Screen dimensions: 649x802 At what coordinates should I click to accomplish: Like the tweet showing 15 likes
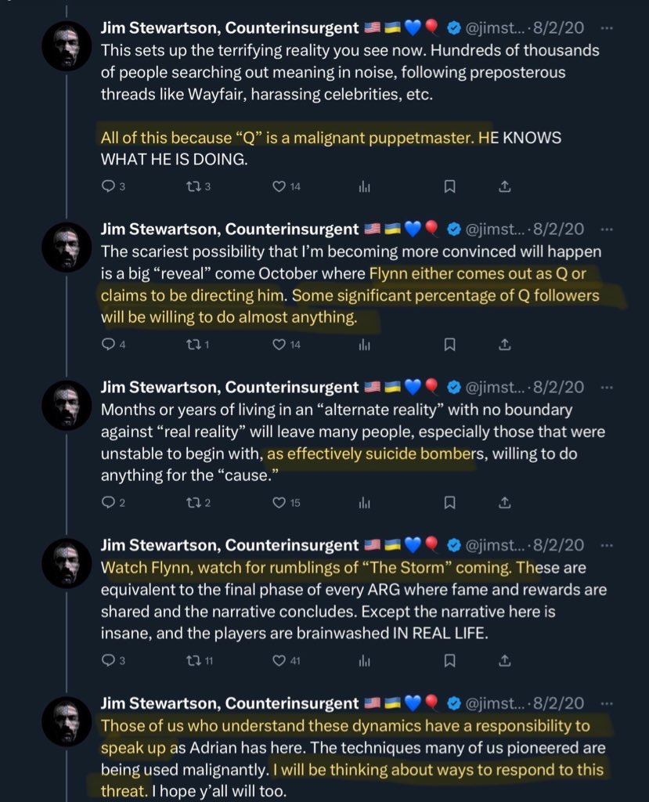(x=287, y=502)
